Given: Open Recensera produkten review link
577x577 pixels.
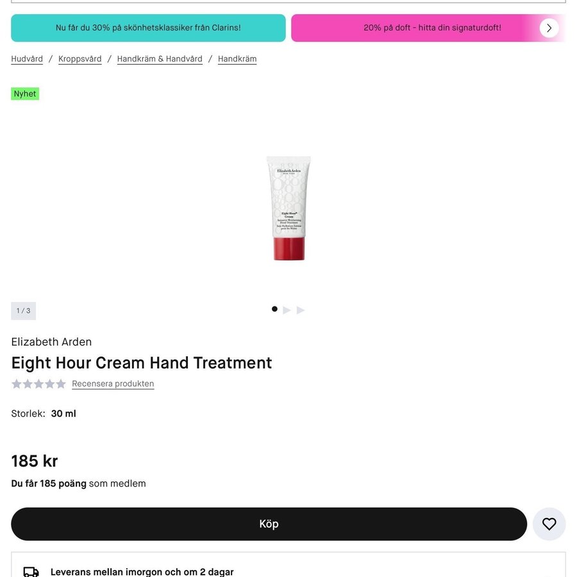Looking at the screenshot, I should pos(113,383).
